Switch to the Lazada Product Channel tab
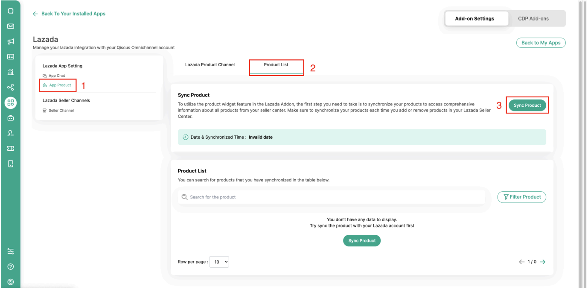 [x=210, y=65]
